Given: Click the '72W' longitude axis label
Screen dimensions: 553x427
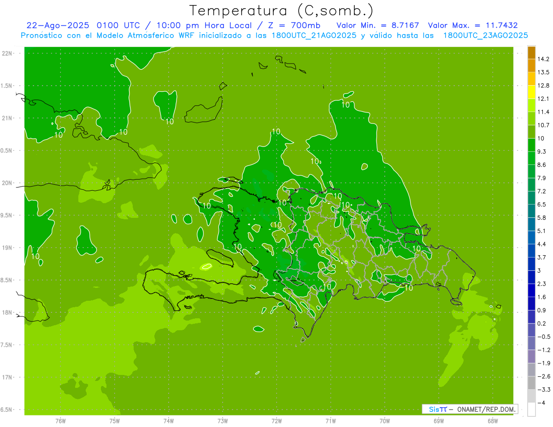Looking at the screenshot, I should (x=276, y=421).
